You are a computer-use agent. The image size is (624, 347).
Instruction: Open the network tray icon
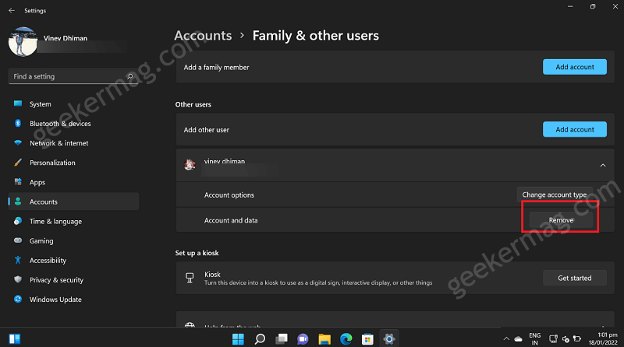(x=553, y=338)
